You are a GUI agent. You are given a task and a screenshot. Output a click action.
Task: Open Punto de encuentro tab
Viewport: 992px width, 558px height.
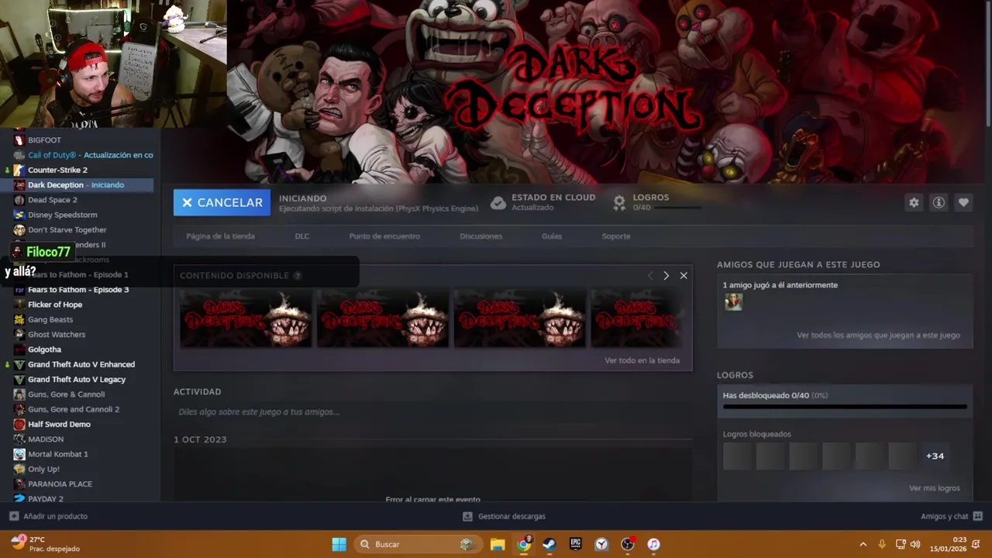(384, 236)
